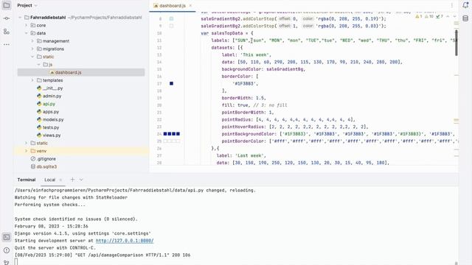Expand the venv folder

(27, 151)
